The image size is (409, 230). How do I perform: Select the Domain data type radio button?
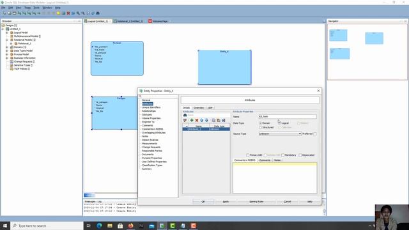click(260, 123)
